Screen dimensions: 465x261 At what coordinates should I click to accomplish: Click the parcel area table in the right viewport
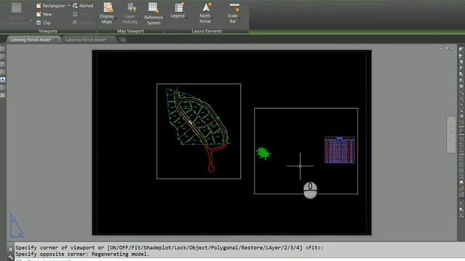point(339,150)
